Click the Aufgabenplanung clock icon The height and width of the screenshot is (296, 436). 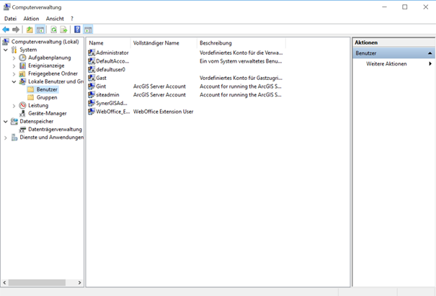click(x=22, y=58)
